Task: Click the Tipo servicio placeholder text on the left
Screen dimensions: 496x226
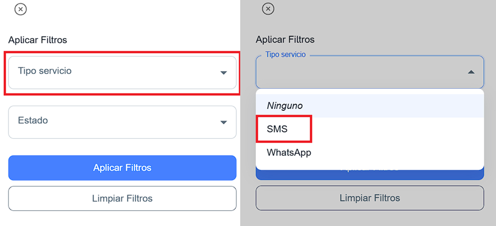Action: click(45, 70)
